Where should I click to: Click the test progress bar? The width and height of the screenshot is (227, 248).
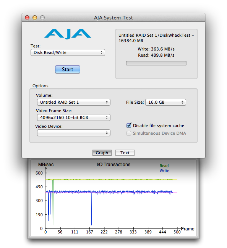pos(156,63)
